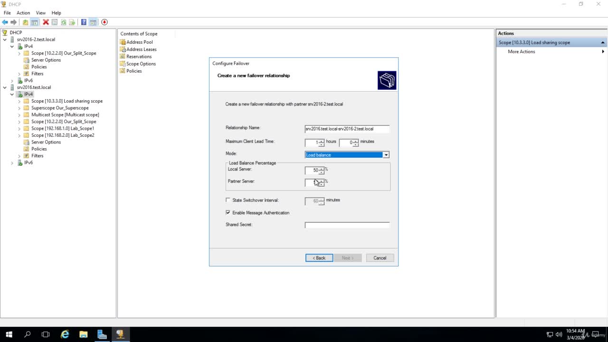Click the Back button in Configure Failover
This screenshot has width=608, height=342.
319,258
